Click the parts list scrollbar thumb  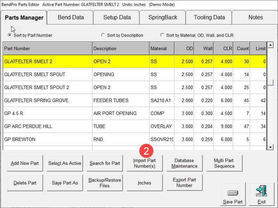[x=270, y=82]
